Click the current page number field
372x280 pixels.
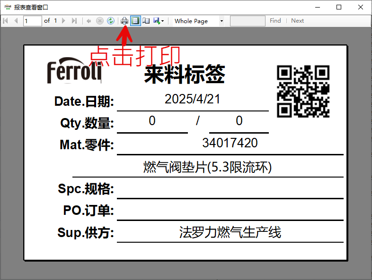tap(32, 21)
